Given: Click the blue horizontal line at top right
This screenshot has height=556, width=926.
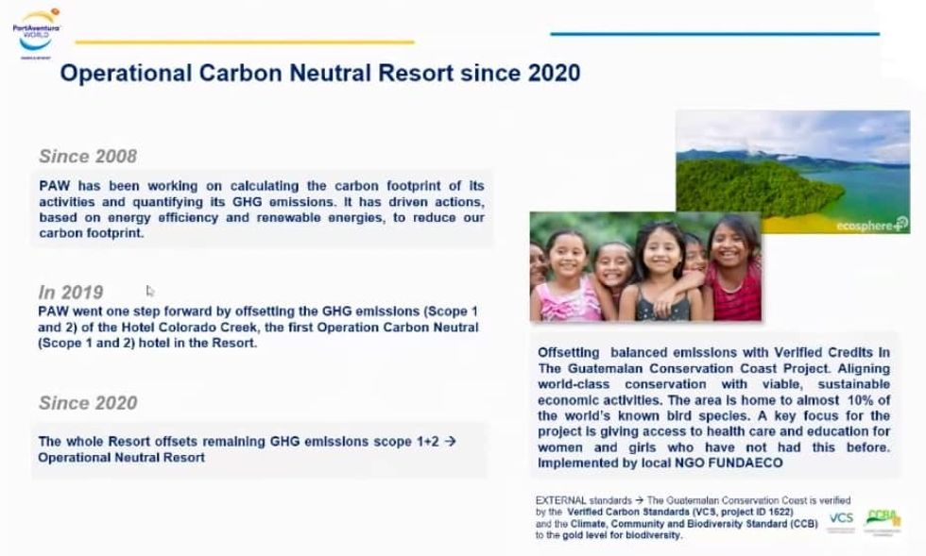Looking at the screenshot, I should click(x=714, y=34).
